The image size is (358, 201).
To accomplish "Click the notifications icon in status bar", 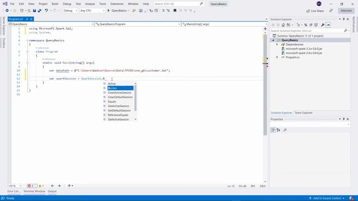I will (351, 198).
